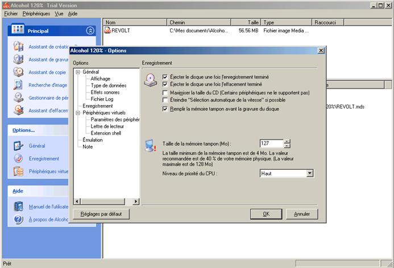The width and height of the screenshot is (394, 268).
Task: Open the Général sidebar options link
Action: point(37,146)
